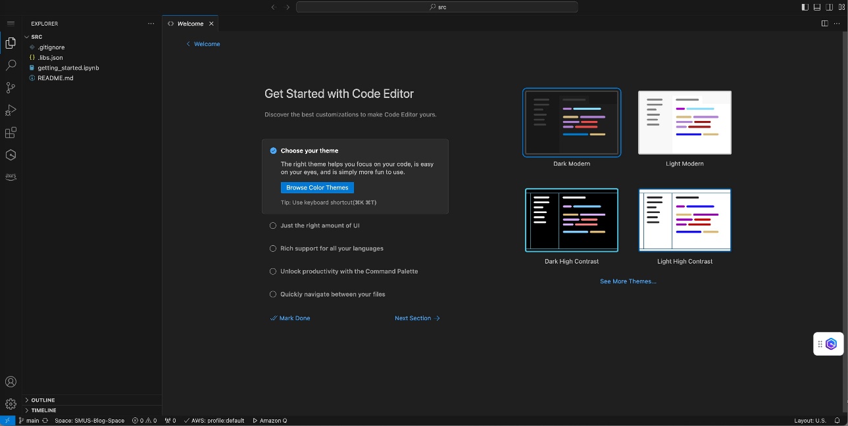Viewport: 848px width, 426px height.
Task: Open the Source Control view
Action: (x=11, y=88)
